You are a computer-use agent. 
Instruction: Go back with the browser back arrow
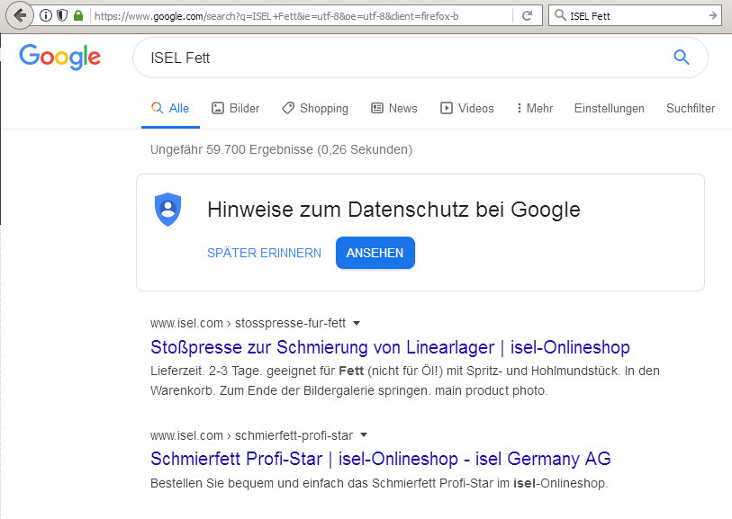[20, 16]
